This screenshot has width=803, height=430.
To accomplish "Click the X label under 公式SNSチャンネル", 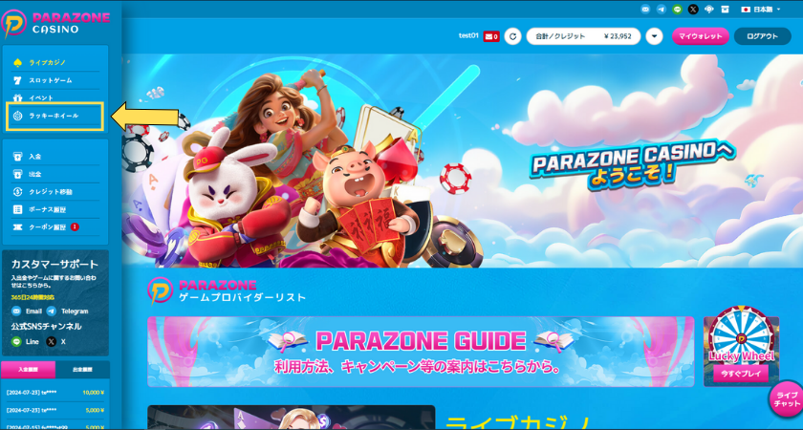I will (x=63, y=341).
